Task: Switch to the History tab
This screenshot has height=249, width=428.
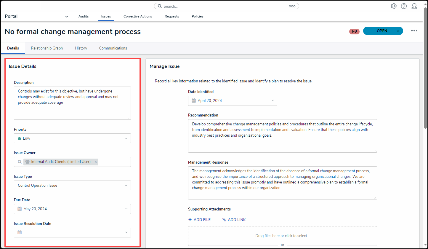Action: [81, 48]
